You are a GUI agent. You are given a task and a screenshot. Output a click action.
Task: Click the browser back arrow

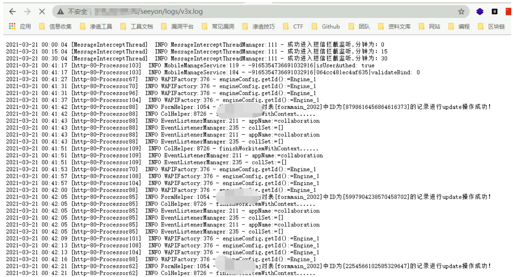click(x=12, y=12)
